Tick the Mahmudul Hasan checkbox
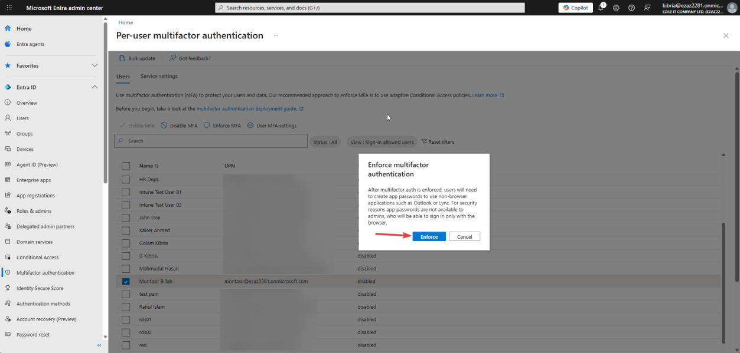Screen dimensions: 740x353 click(126, 269)
